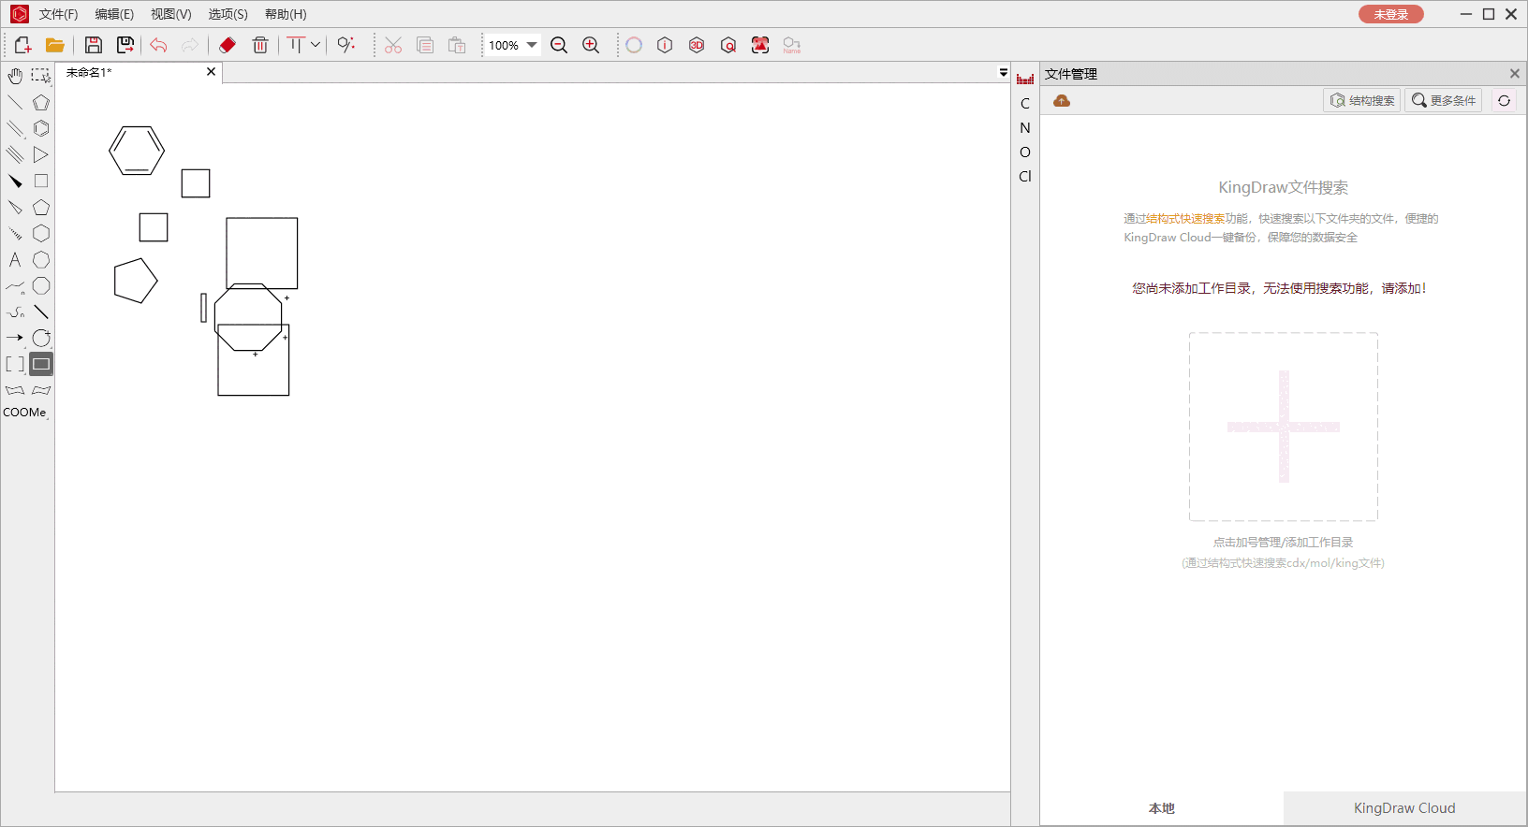Screen dimensions: 1528x827
Task: Click the cloud upload icon
Action: tap(1062, 101)
